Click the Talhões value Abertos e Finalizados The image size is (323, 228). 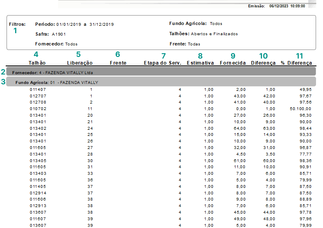pos(214,34)
